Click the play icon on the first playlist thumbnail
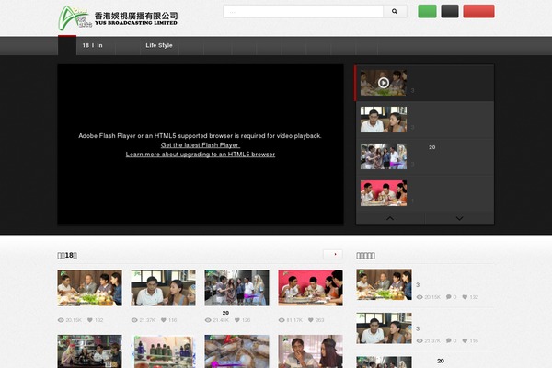This screenshot has height=368, width=552. [x=384, y=83]
